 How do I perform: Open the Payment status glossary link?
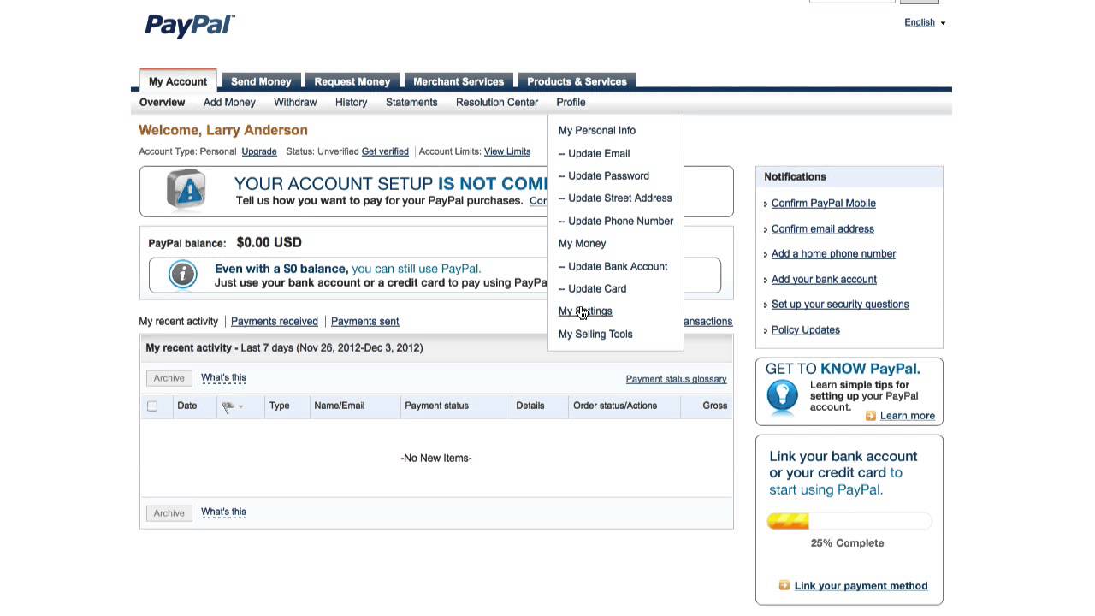tap(676, 379)
